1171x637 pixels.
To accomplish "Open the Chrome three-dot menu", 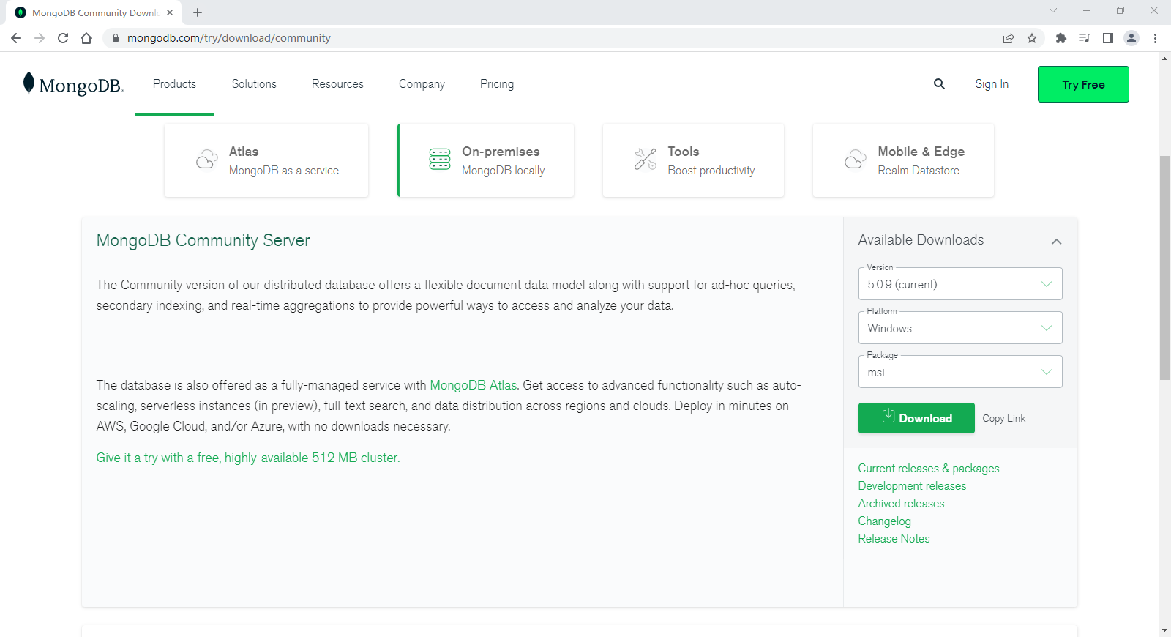I will tap(1155, 38).
